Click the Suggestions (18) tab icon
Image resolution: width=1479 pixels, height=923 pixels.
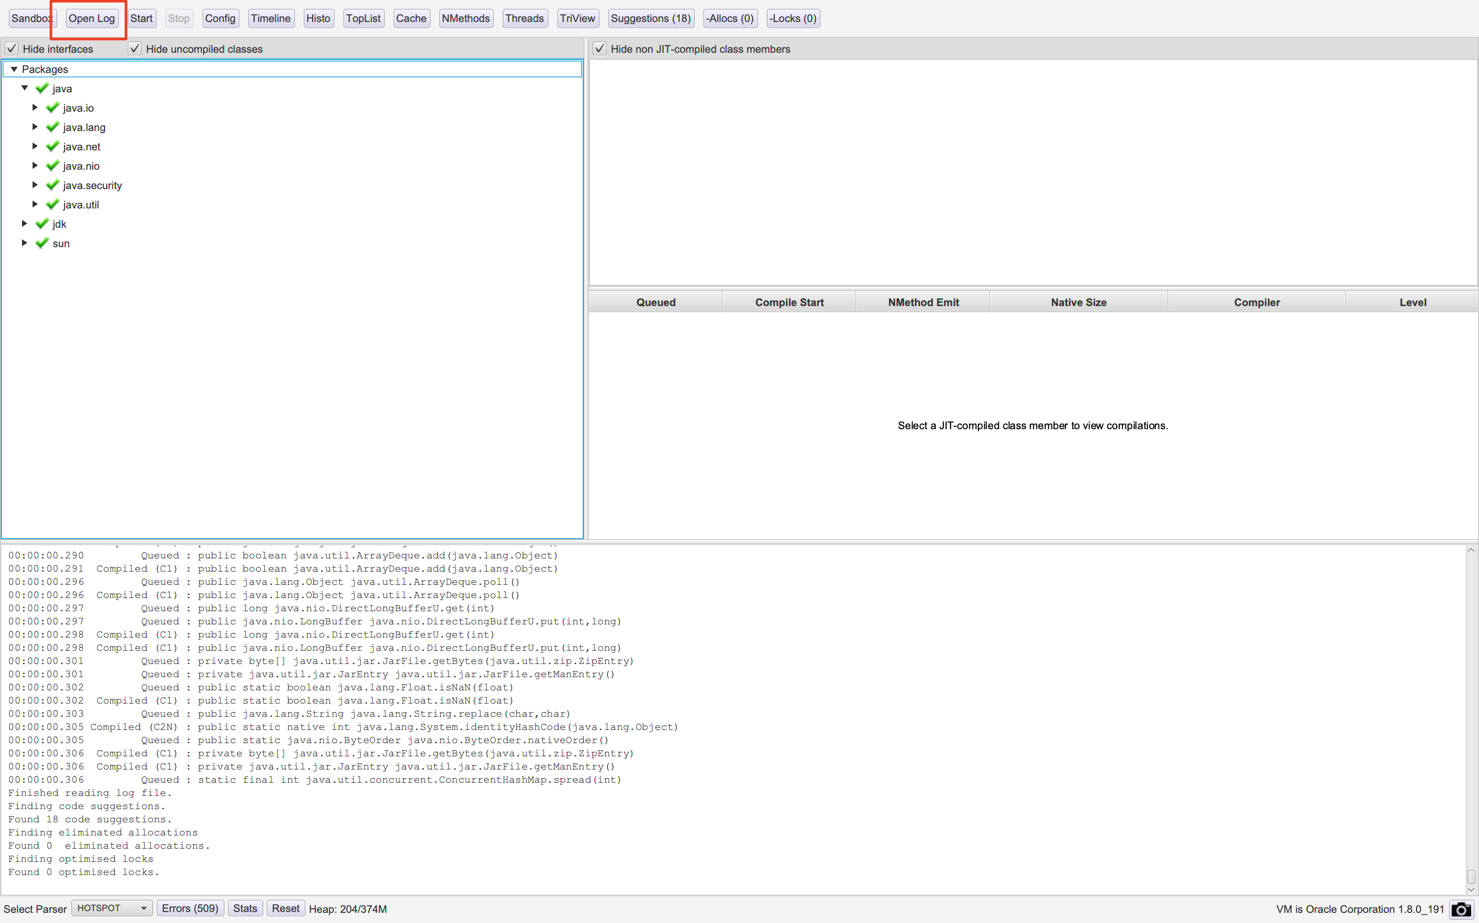pyautogui.click(x=650, y=18)
